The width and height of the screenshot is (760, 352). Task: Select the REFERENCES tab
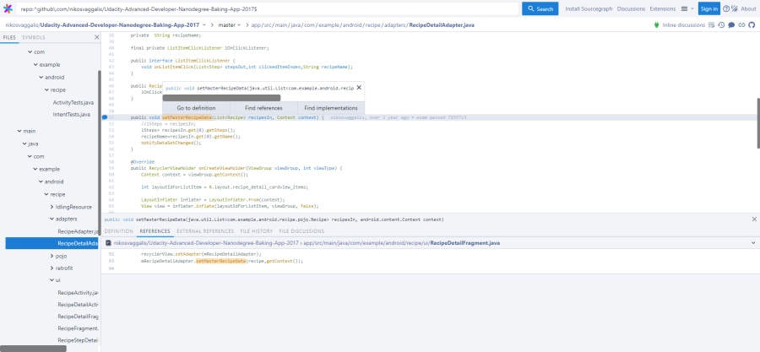pos(155,231)
